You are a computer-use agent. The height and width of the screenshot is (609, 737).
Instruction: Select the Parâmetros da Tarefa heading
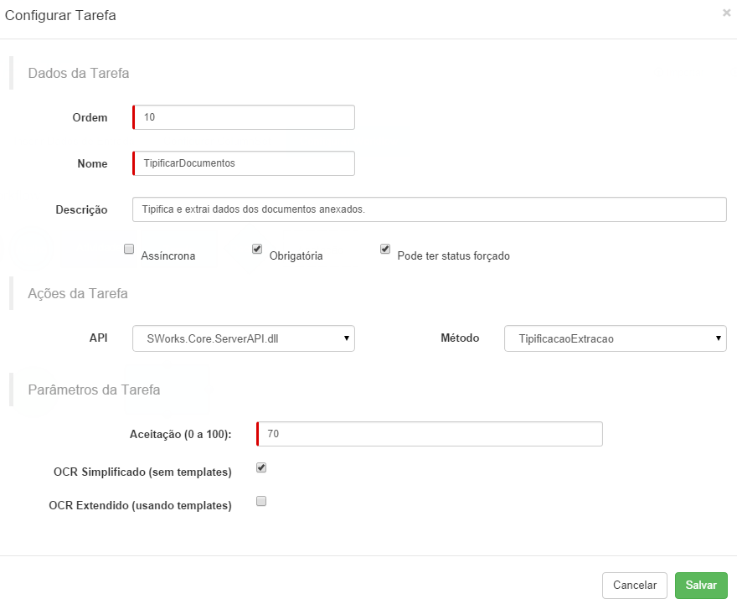pos(94,390)
